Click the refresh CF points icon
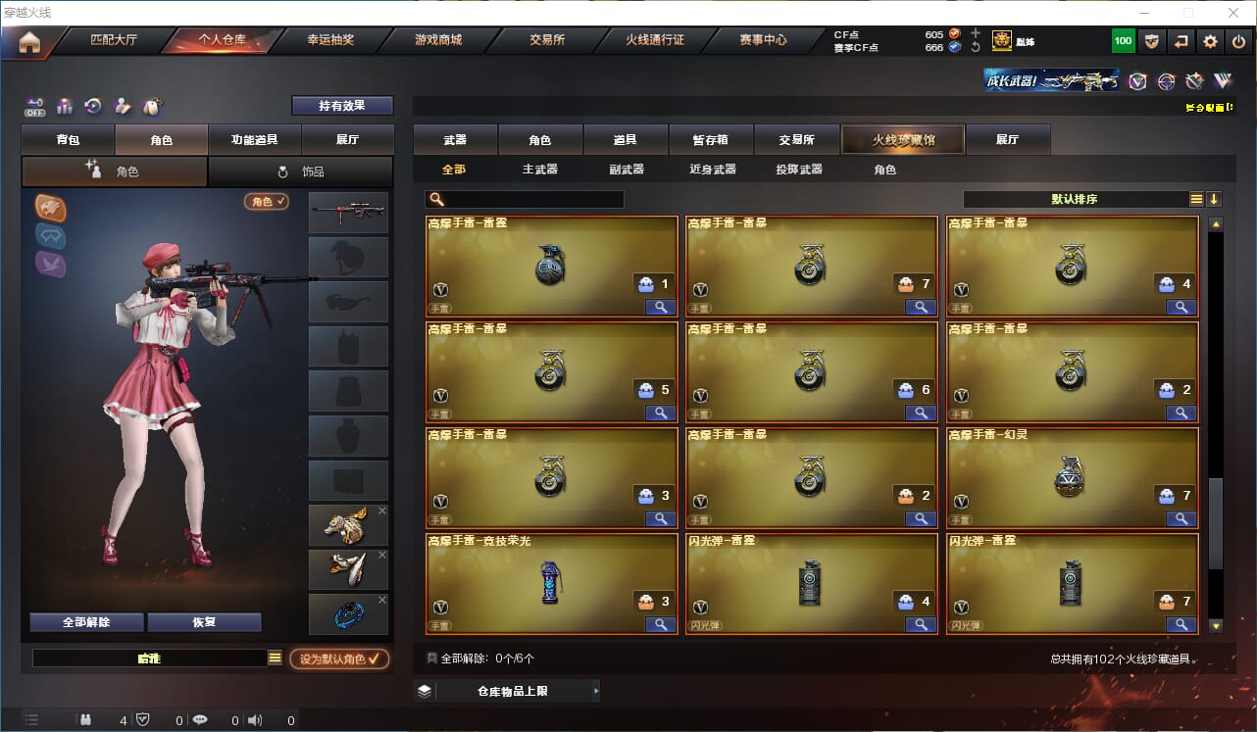The height and width of the screenshot is (732, 1257). (975, 47)
